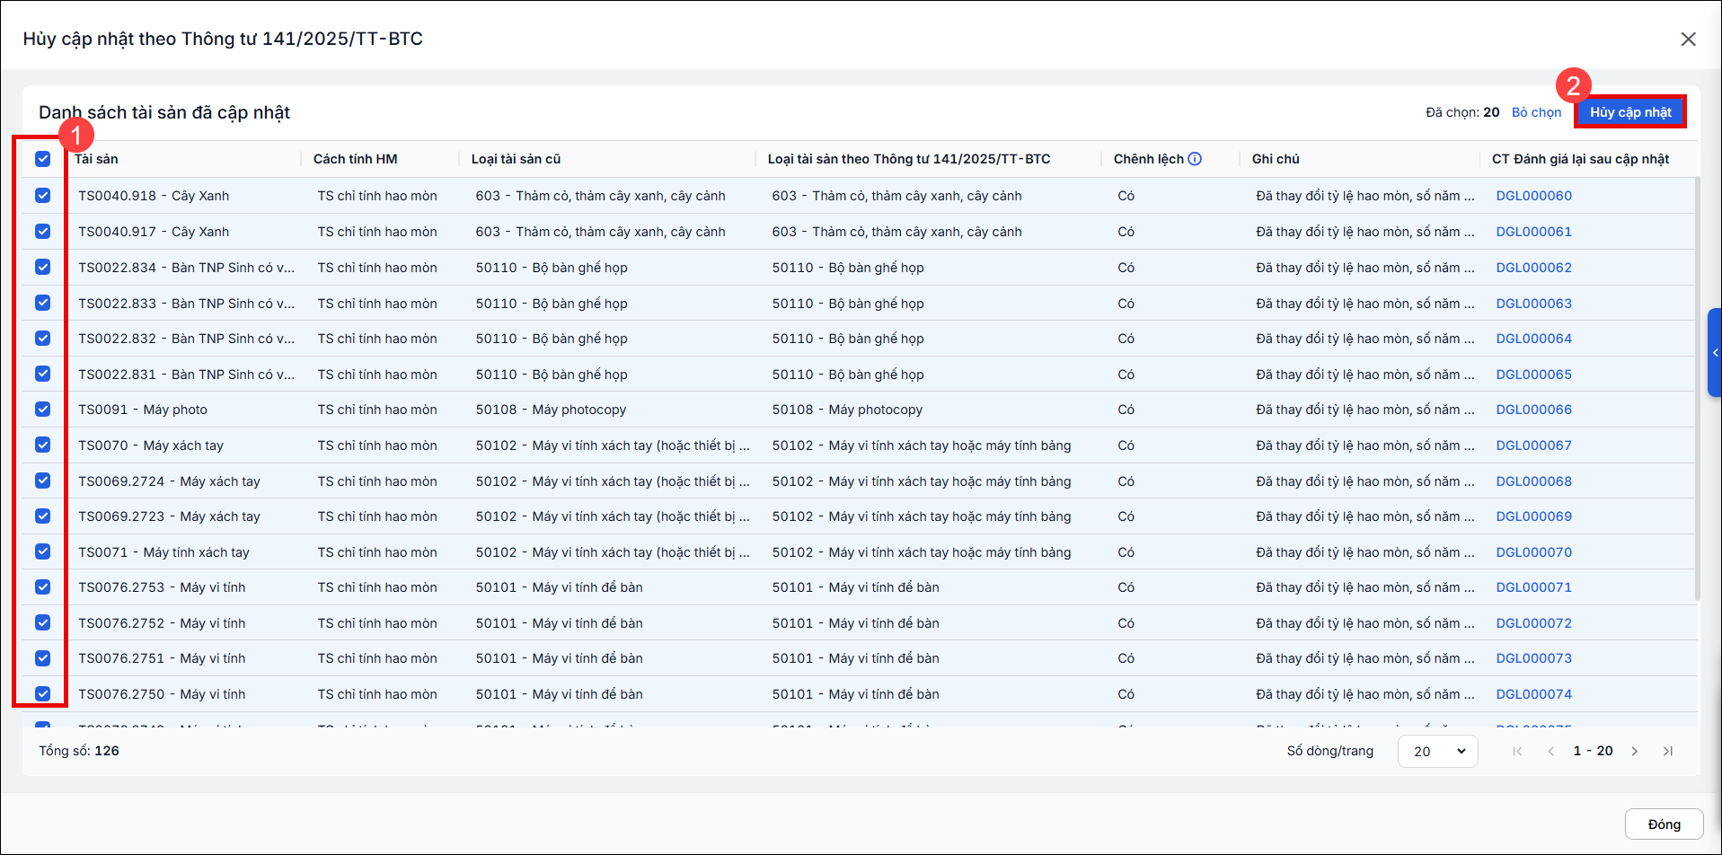Go to the first page of results
This screenshot has width=1722, height=855.
point(1517,751)
